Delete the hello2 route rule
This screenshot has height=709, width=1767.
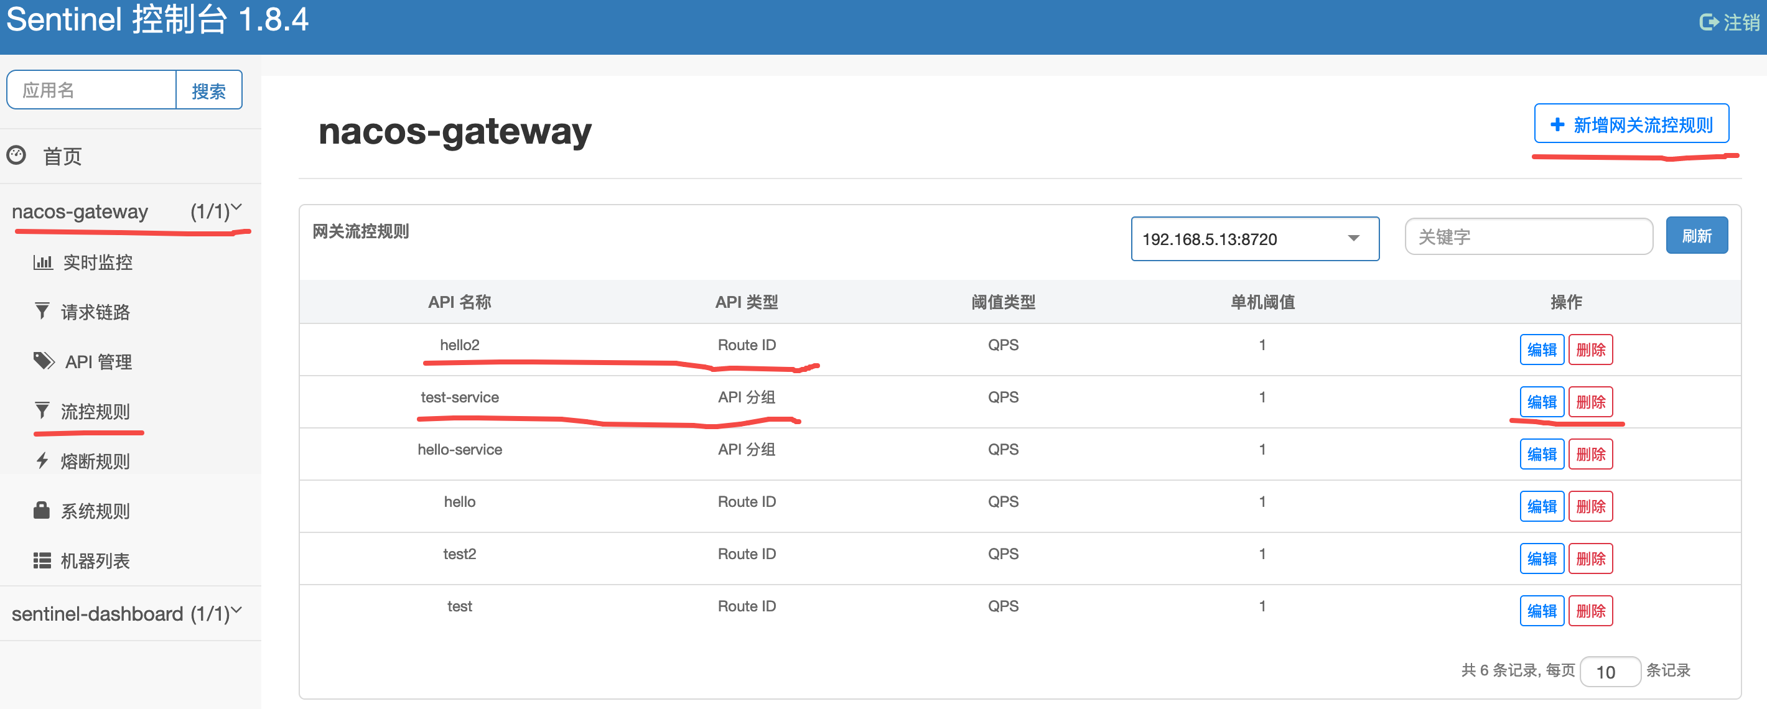tap(1590, 350)
